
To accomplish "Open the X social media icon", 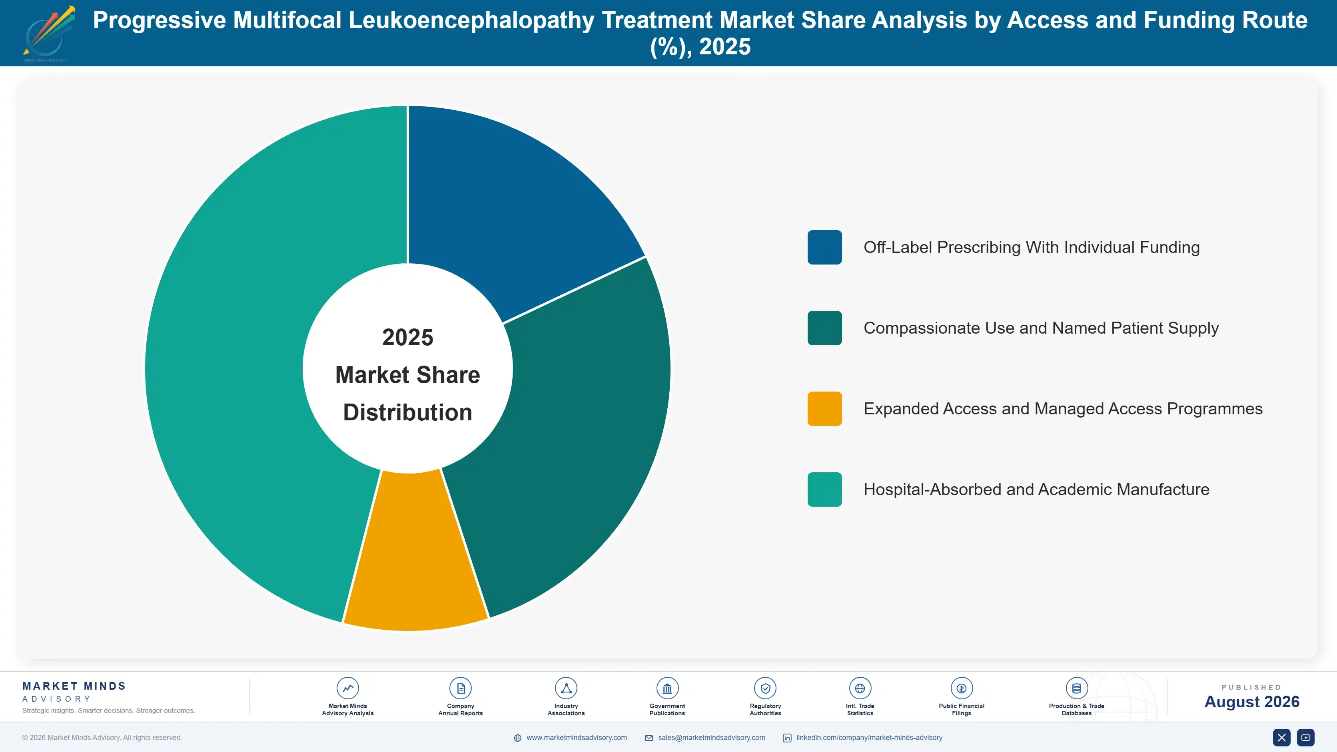I will pyautogui.click(x=1281, y=738).
